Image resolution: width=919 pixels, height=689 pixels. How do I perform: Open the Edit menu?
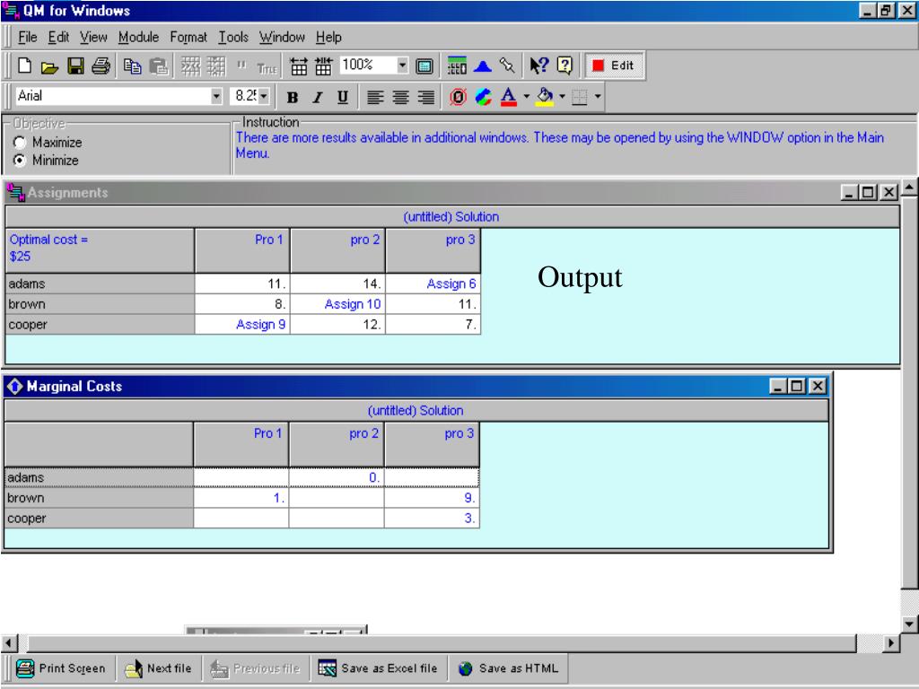pos(58,38)
